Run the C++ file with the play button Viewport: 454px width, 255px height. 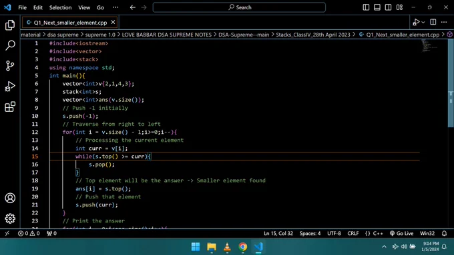[x=417, y=22]
